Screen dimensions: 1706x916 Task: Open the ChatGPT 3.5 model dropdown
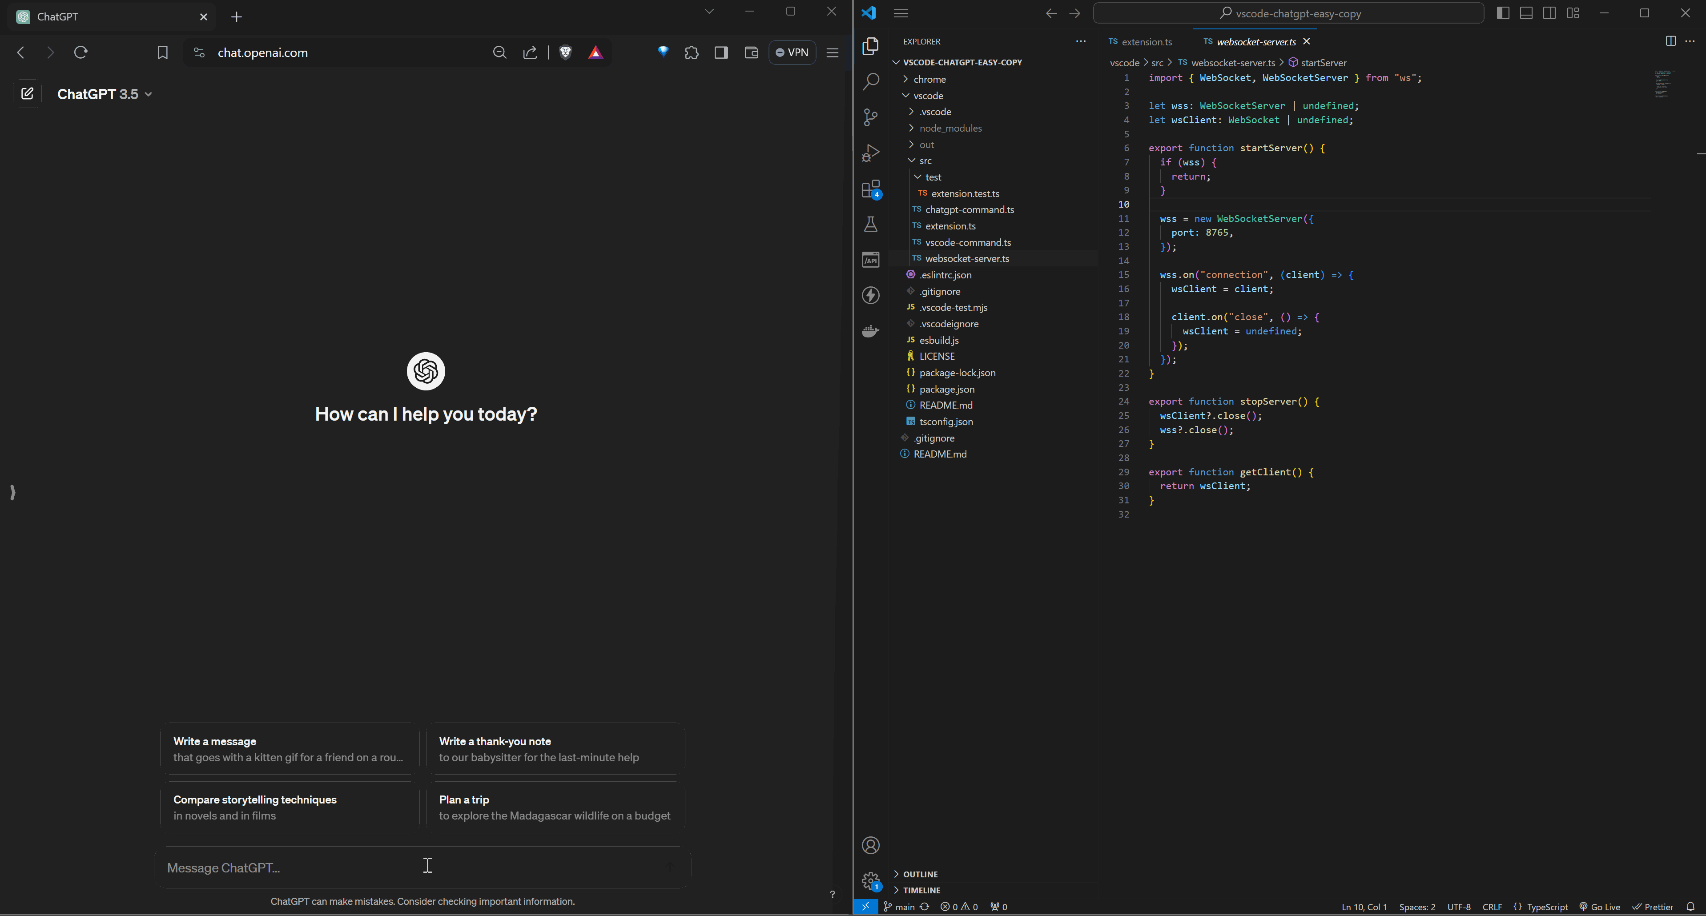105,94
